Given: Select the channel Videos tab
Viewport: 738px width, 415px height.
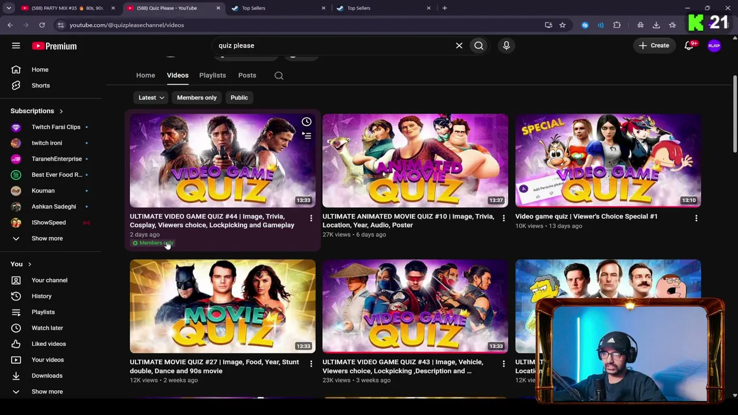Looking at the screenshot, I should (178, 76).
